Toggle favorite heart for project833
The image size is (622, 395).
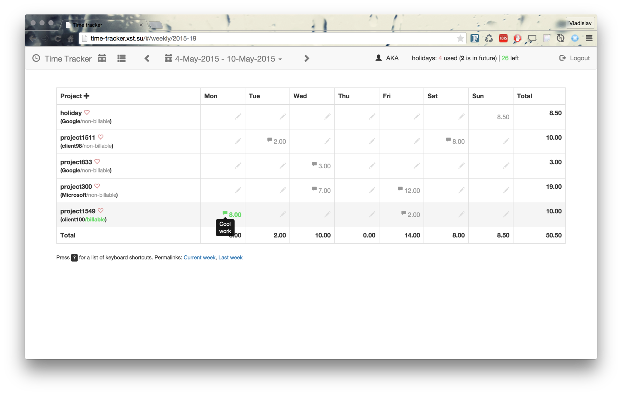pyautogui.click(x=97, y=162)
